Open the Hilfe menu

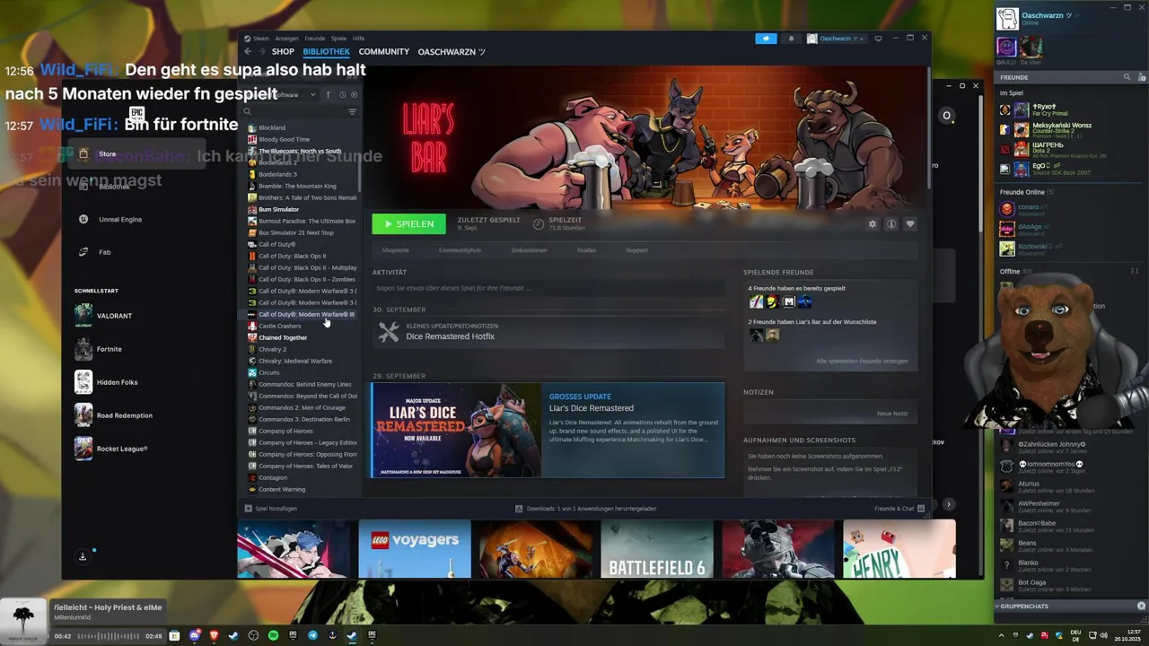[x=358, y=39]
